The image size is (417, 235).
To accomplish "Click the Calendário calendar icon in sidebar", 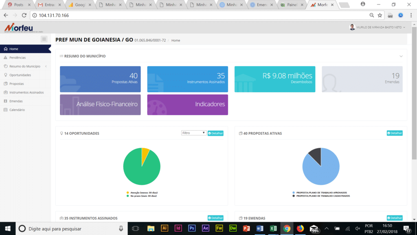I will (5, 110).
